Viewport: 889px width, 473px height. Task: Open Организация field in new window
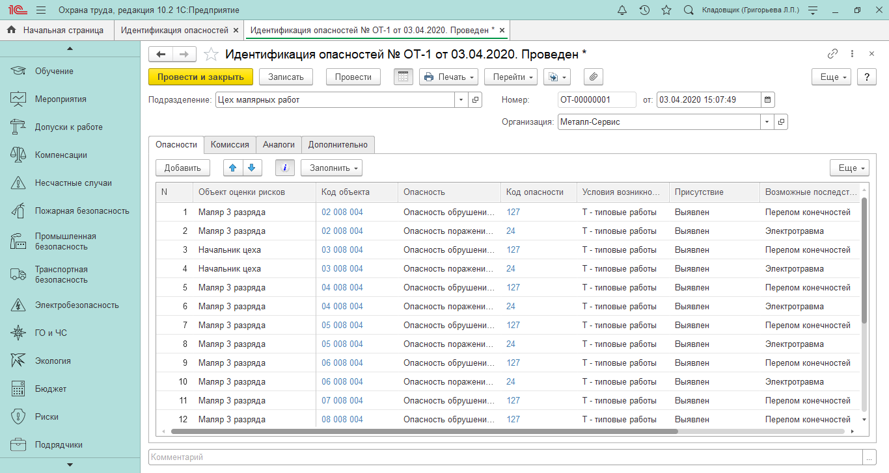coord(781,121)
